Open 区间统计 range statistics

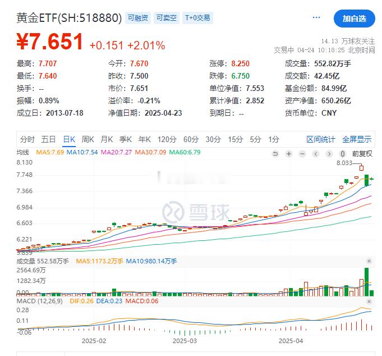(321, 139)
